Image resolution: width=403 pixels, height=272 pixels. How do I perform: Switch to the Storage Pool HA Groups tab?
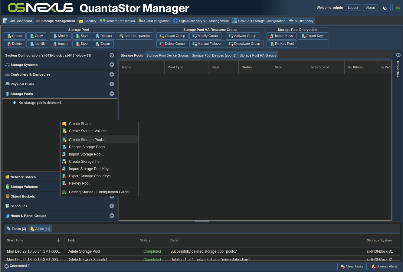tap(258, 55)
